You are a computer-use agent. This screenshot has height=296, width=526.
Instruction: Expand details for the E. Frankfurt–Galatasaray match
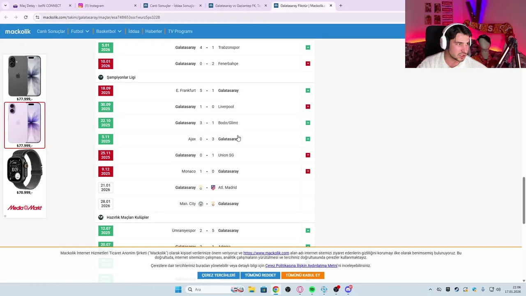308,90
